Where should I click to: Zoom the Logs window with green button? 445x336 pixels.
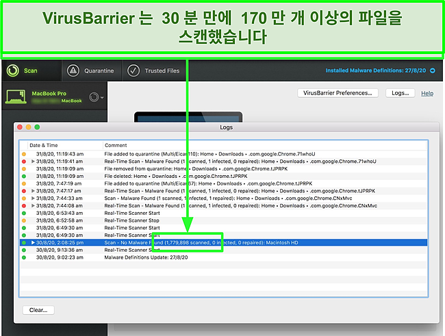37,127
